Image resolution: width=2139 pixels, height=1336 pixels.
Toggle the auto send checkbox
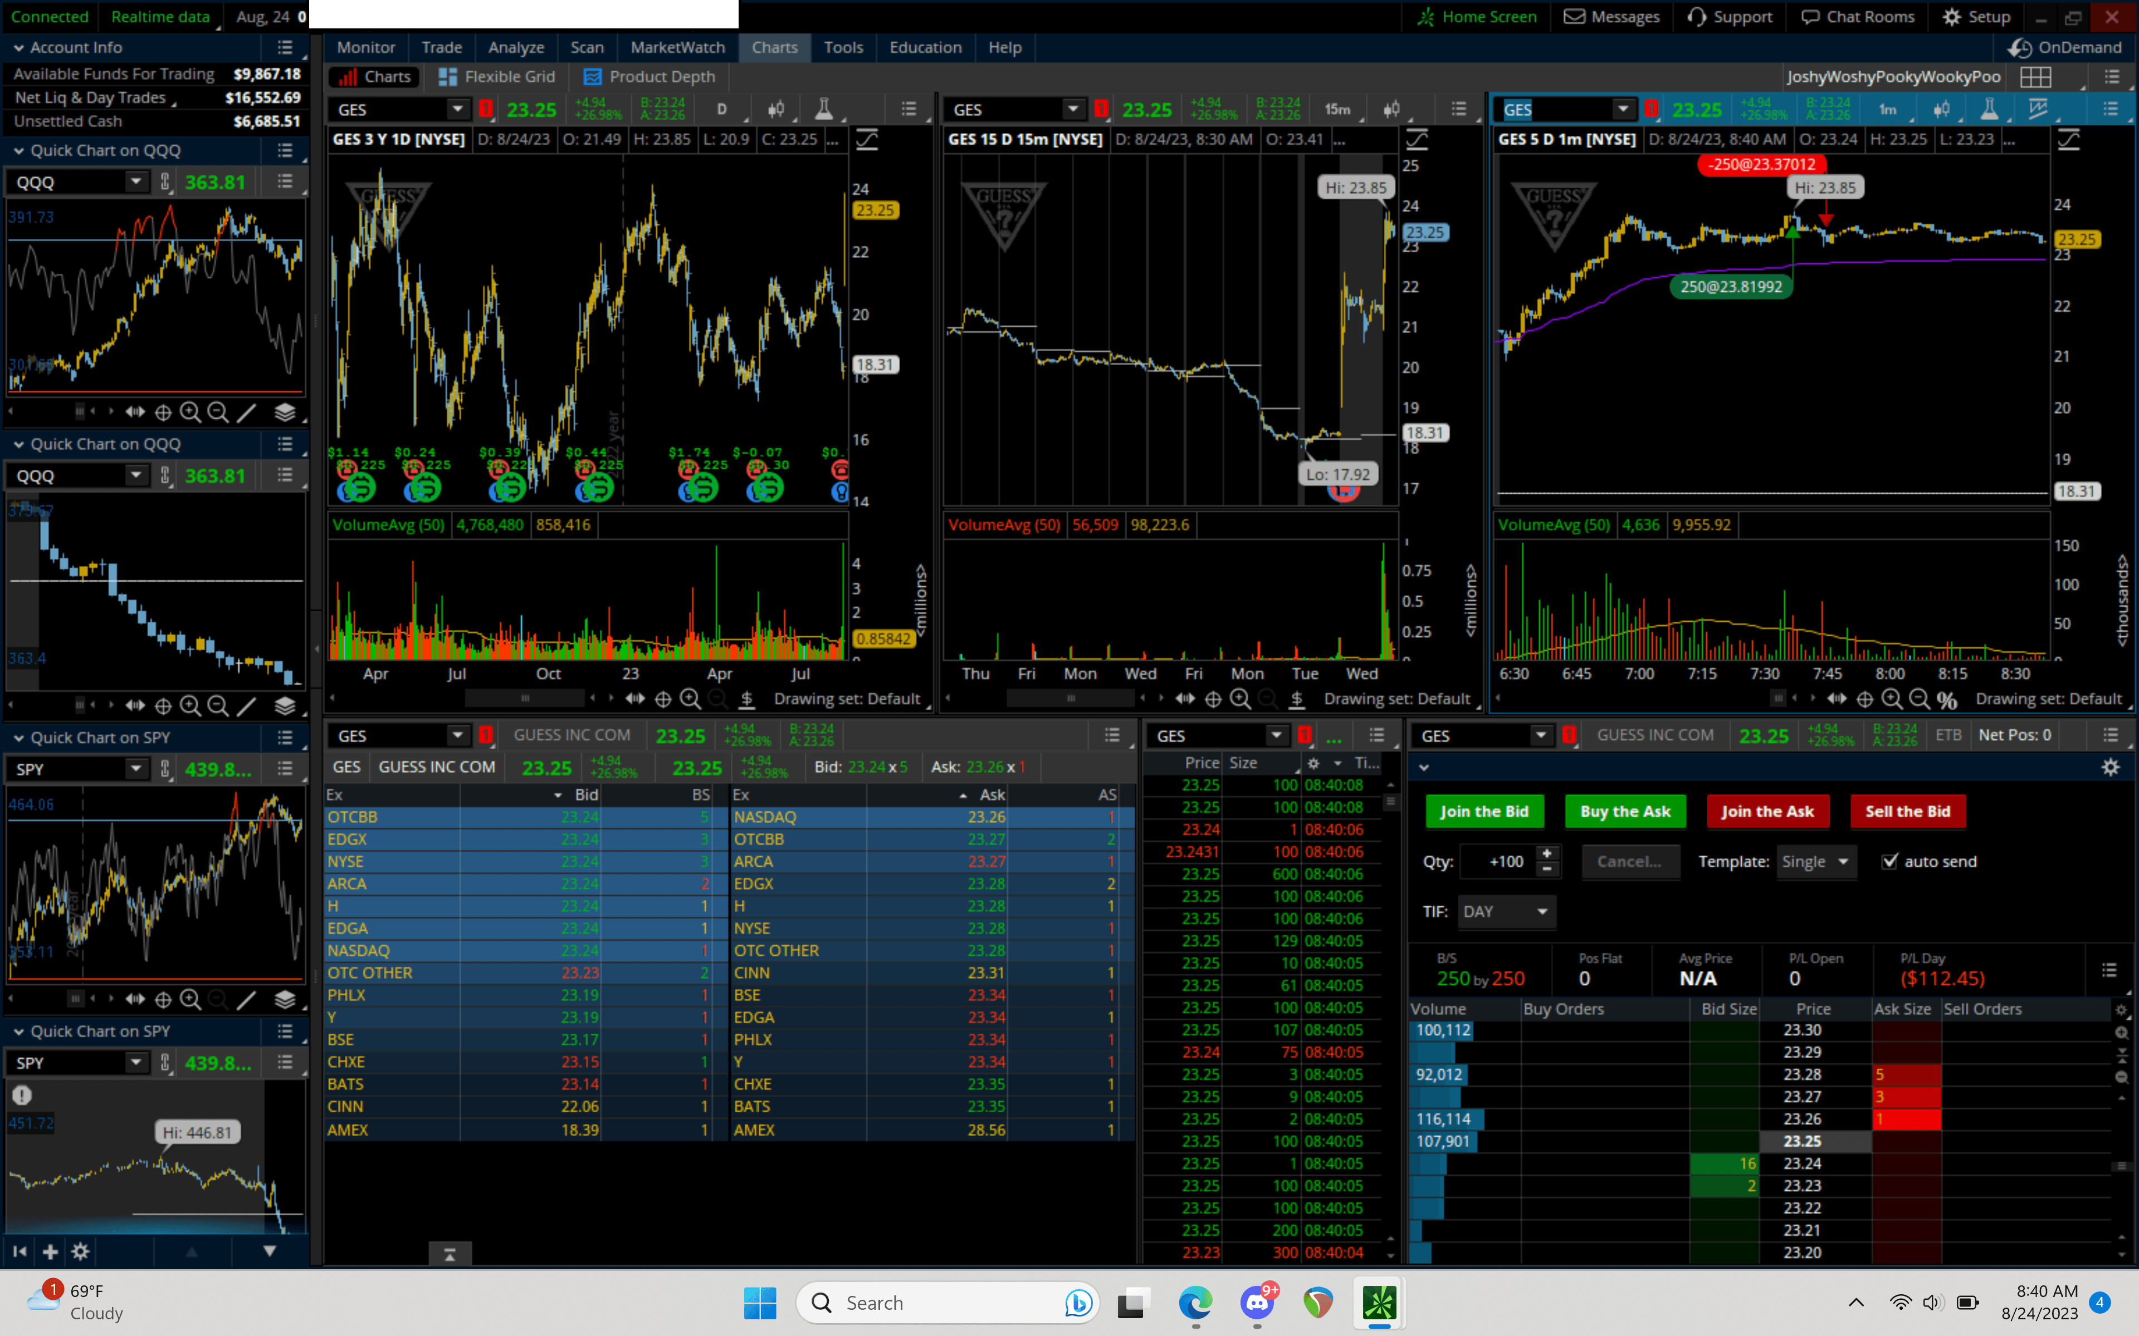(x=1890, y=862)
